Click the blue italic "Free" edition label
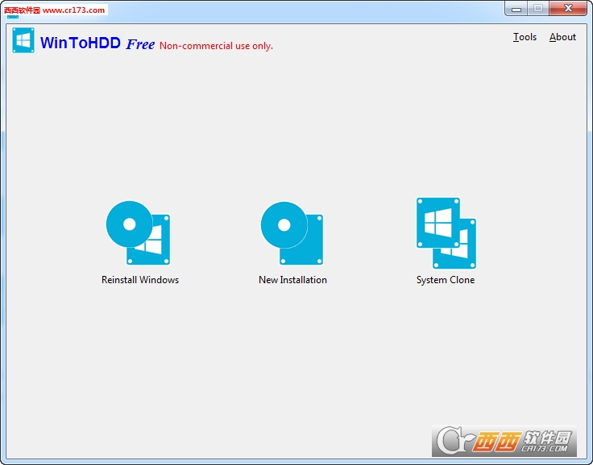The image size is (593, 465). pyautogui.click(x=140, y=44)
